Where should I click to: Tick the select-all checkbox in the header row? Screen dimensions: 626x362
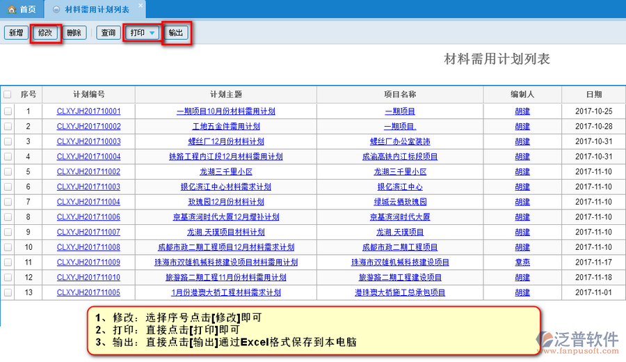click(x=8, y=94)
